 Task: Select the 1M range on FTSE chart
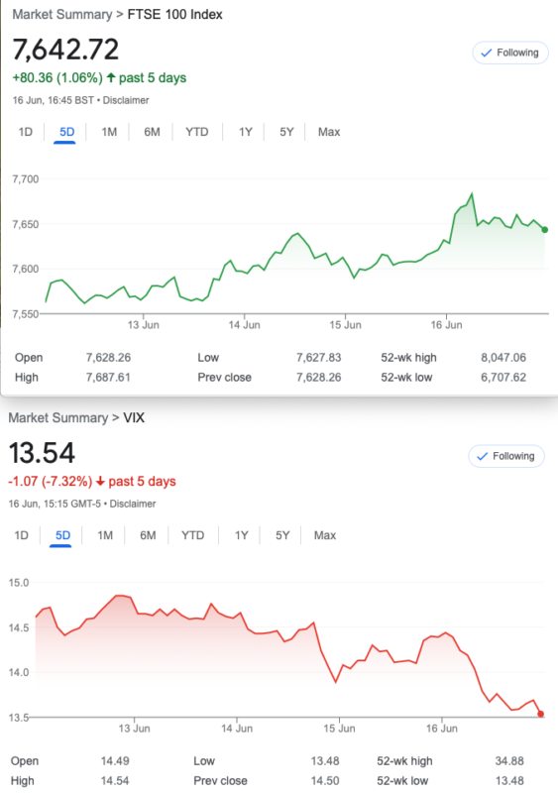coord(109,132)
